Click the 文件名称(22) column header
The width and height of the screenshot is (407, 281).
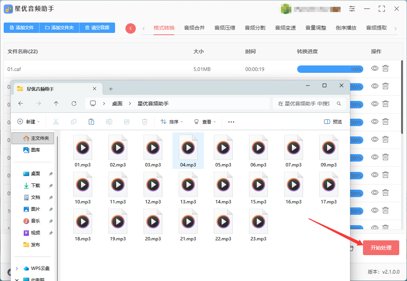[x=23, y=51]
